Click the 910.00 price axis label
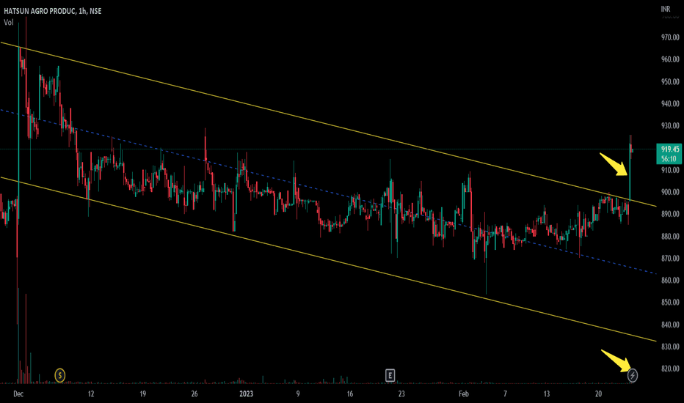The width and height of the screenshot is (684, 403). (670, 170)
